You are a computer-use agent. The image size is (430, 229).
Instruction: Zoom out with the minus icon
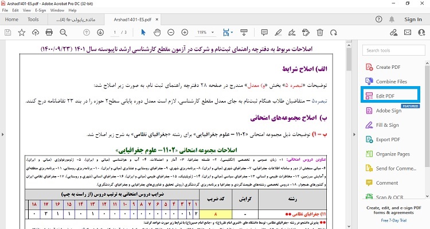(171, 32)
